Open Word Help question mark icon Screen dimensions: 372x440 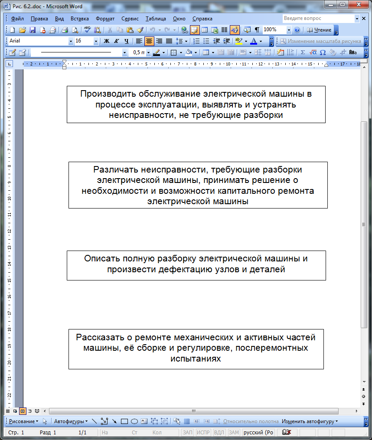pos(297,30)
